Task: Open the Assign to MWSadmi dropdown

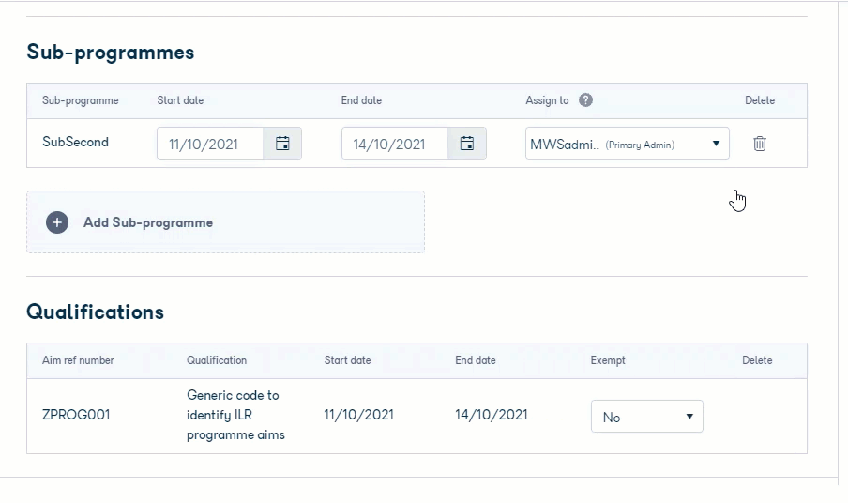Action: (x=627, y=144)
